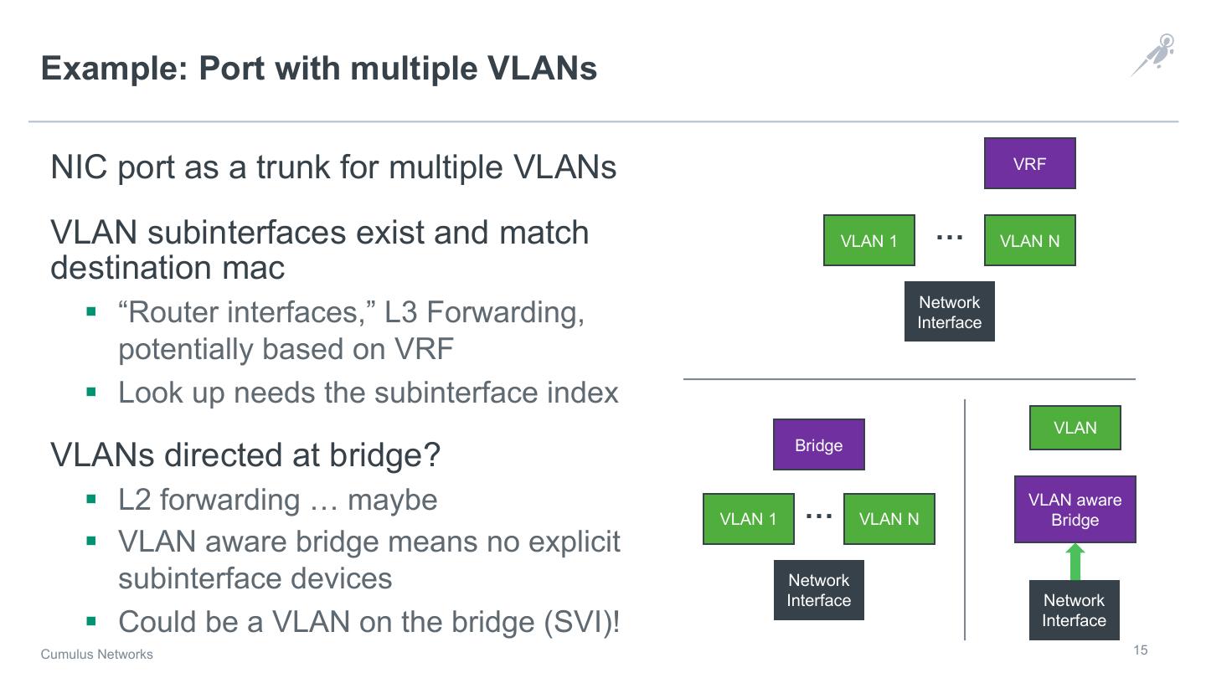The image size is (1206, 678).
Task: Click the green VLAN box above VLAN aware Bridge
Action: click(x=1075, y=428)
